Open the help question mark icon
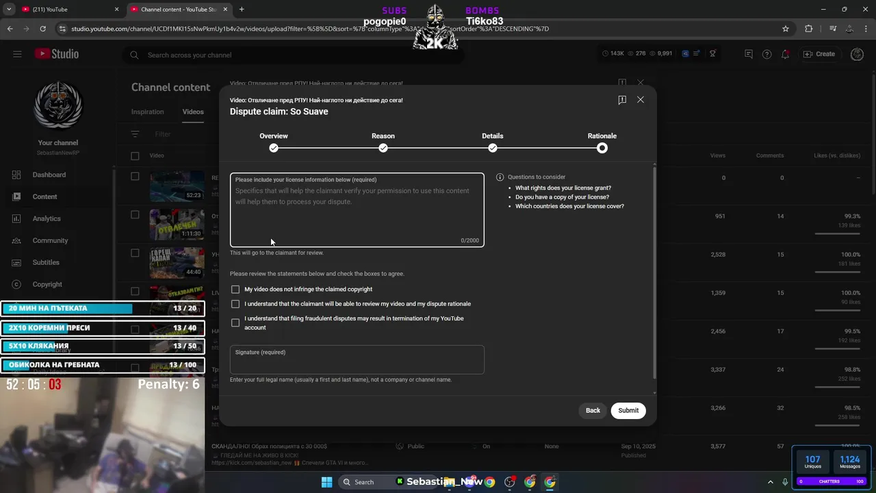The width and height of the screenshot is (876, 493). [766, 54]
